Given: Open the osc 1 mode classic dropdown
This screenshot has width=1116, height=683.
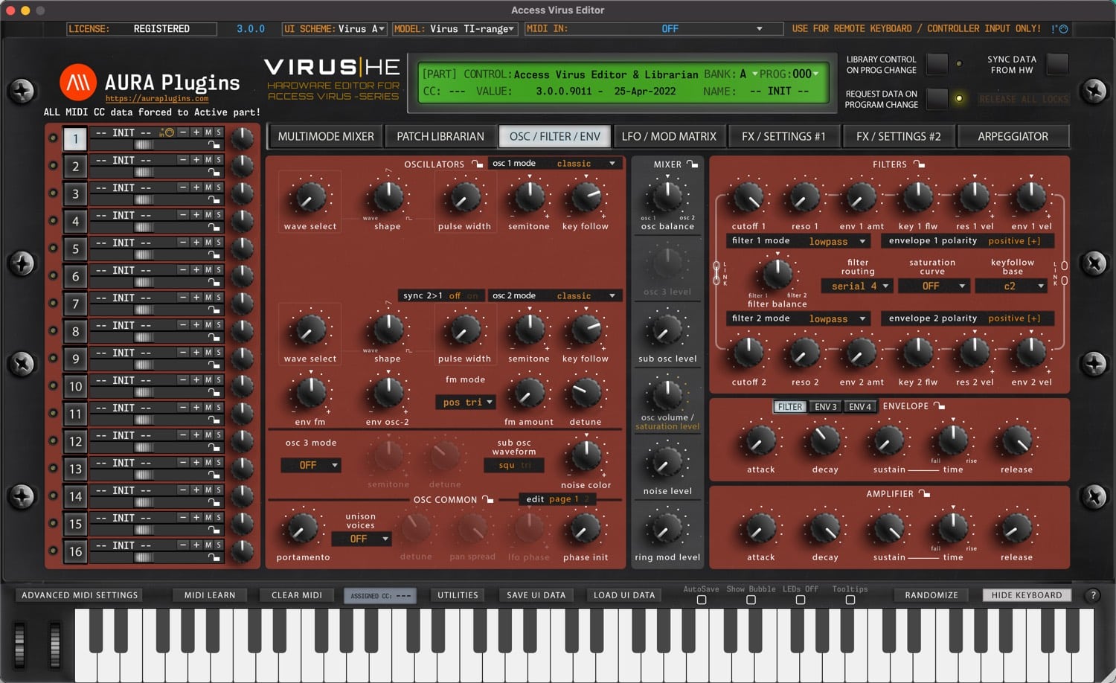Looking at the screenshot, I should [556, 164].
